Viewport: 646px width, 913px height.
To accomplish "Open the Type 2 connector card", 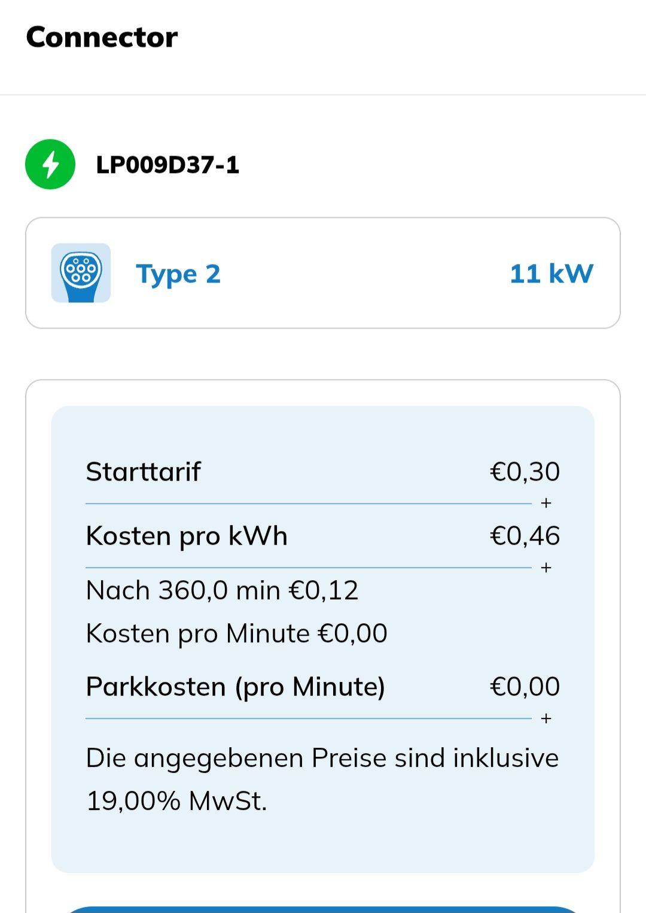I will tap(323, 273).
